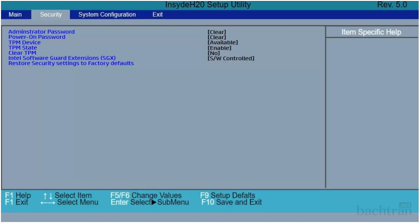Click the Item Specific Help header
This screenshot has height=223, width=420.
371,32
